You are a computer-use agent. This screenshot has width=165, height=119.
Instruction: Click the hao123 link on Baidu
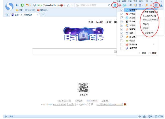(100, 22)
